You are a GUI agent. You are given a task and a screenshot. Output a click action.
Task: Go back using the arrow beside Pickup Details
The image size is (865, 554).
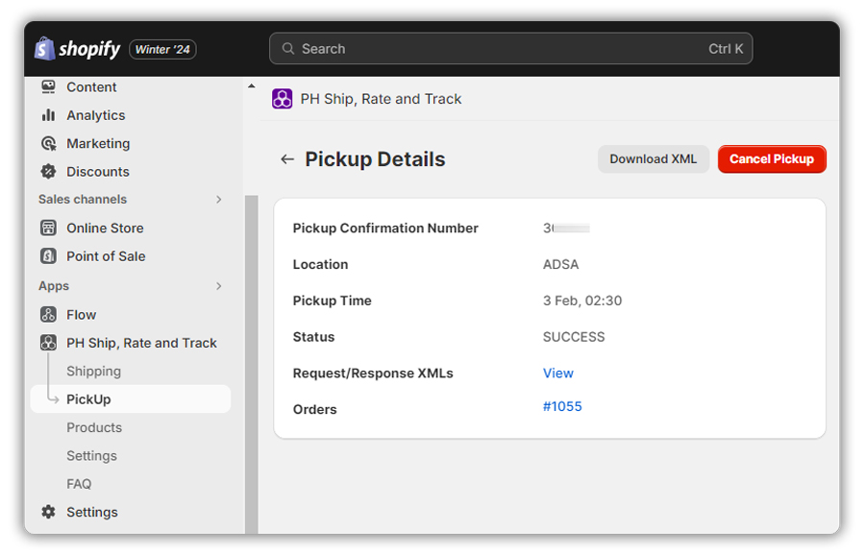(286, 159)
